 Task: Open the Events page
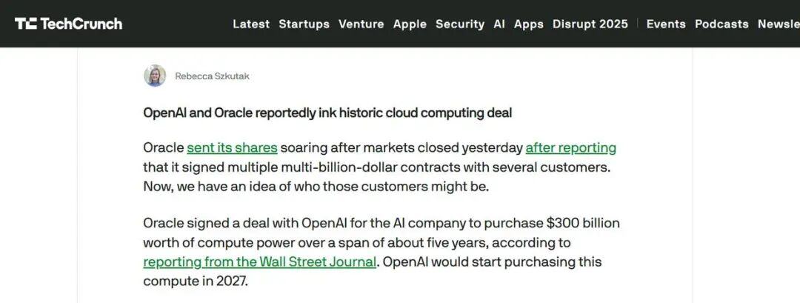[x=666, y=24]
